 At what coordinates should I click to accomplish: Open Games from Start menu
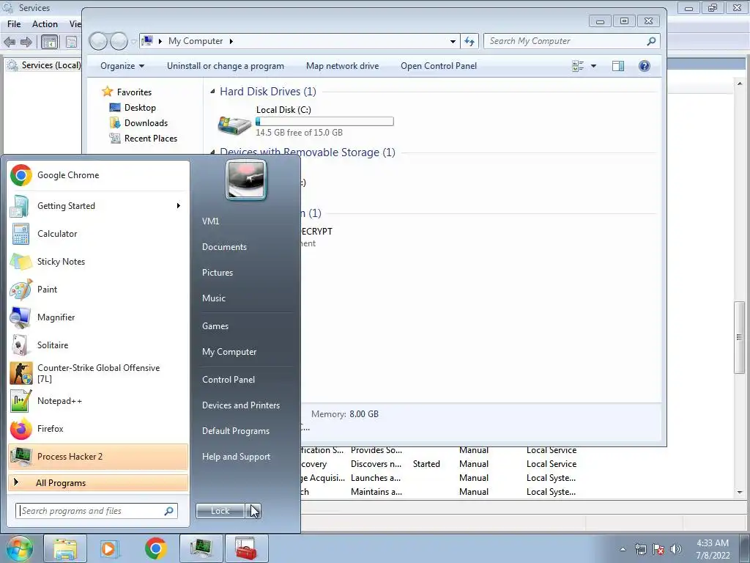[215, 326]
